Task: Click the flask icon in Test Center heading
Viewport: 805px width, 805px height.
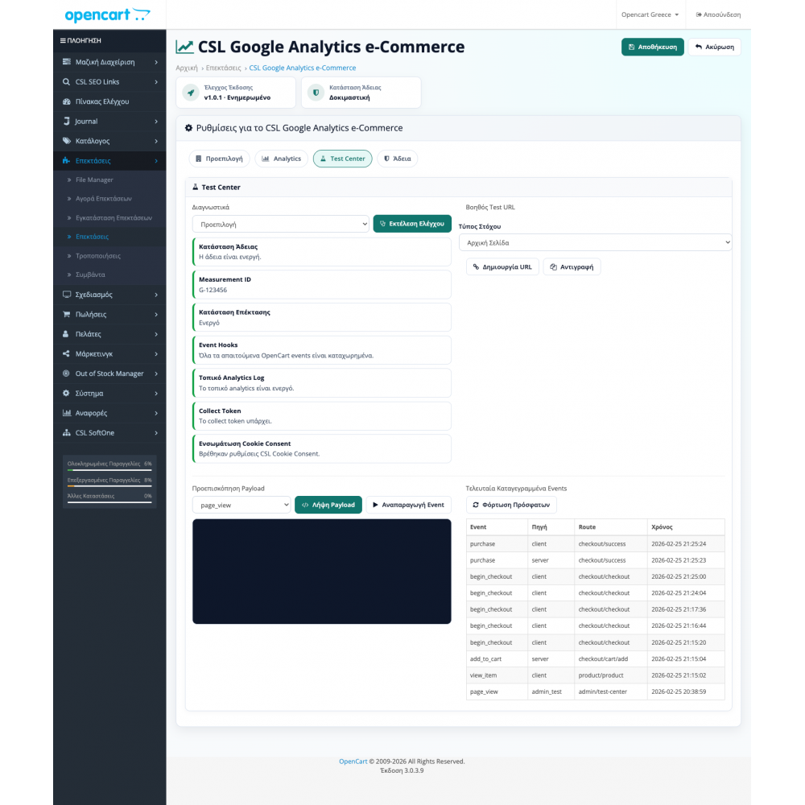Action: coord(195,188)
